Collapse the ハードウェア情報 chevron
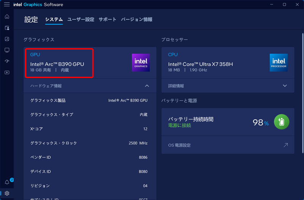 [x=147, y=86]
